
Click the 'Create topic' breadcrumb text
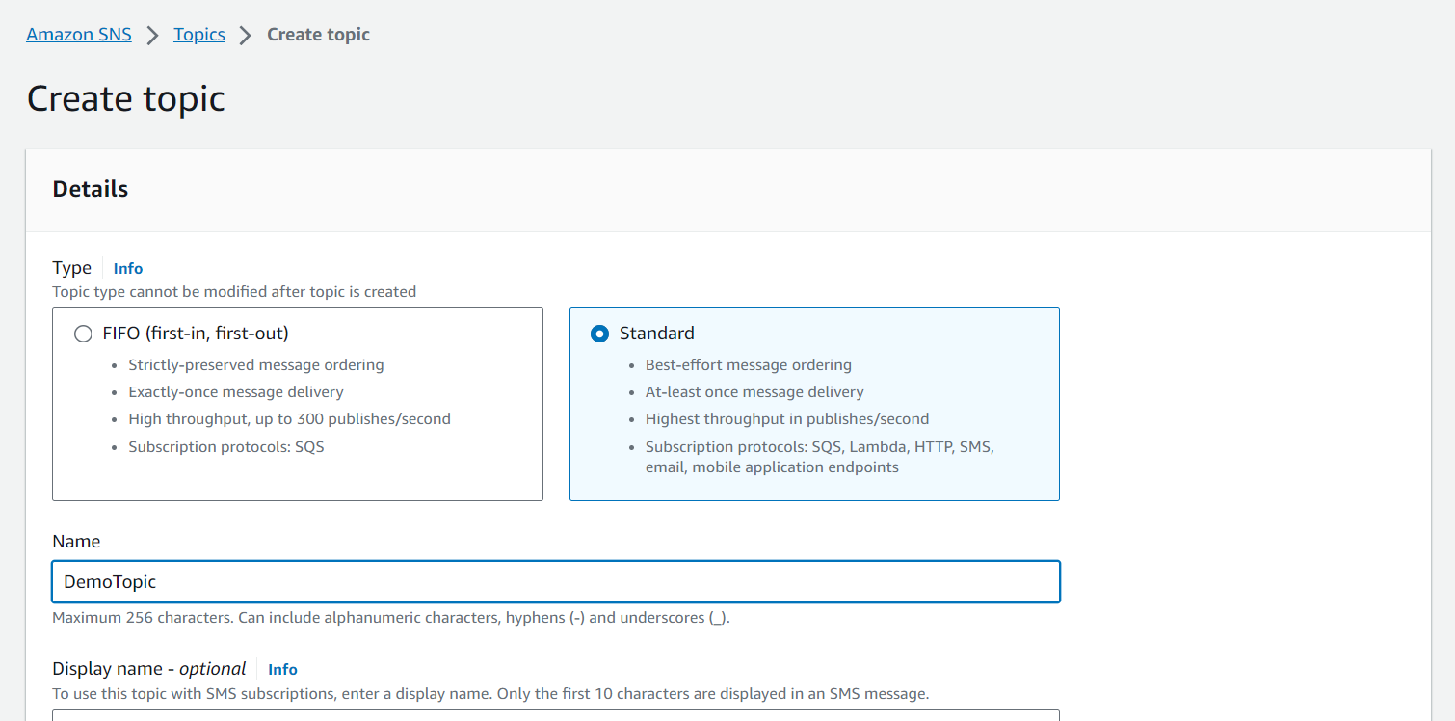click(318, 35)
